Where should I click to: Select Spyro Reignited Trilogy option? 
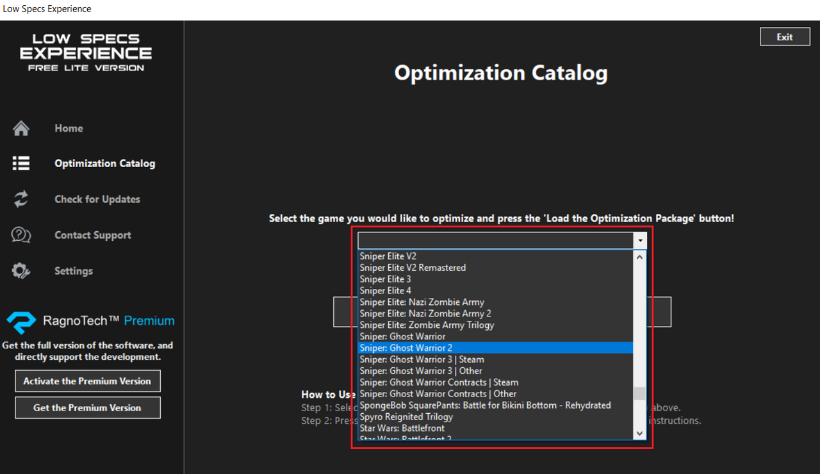tap(406, 417)
